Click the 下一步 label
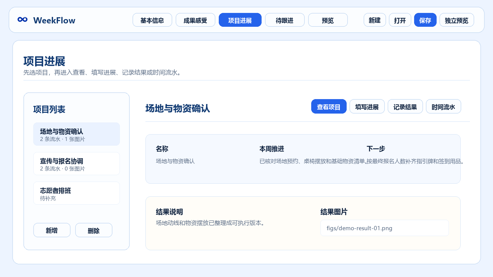 pyautogui.click(x=376, y=149)
